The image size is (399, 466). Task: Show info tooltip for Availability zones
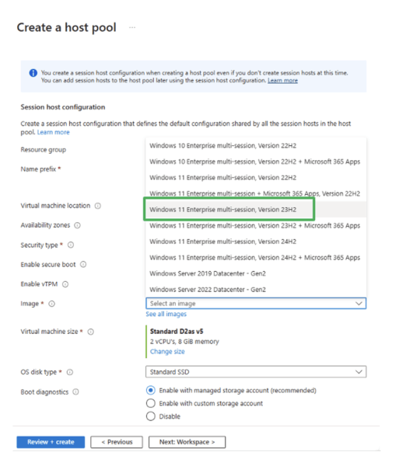coord(77,225)
